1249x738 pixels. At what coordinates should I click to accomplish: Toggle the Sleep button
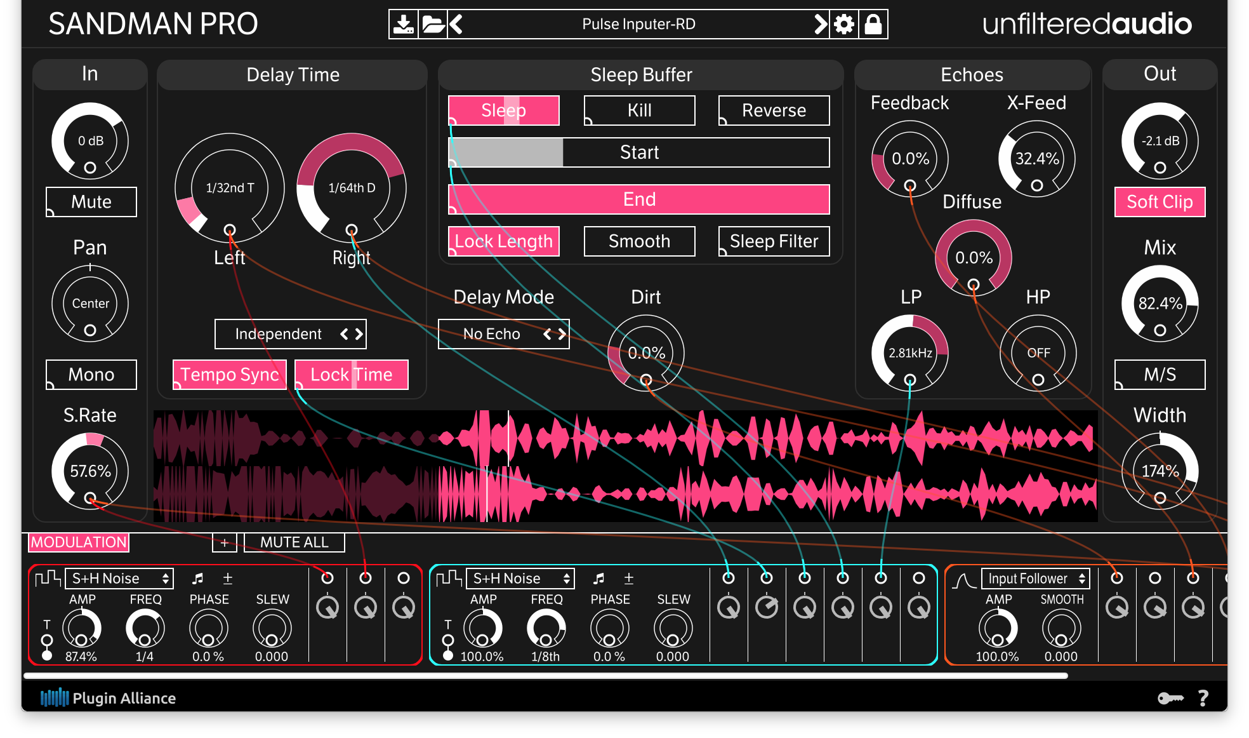click(504, 111)
